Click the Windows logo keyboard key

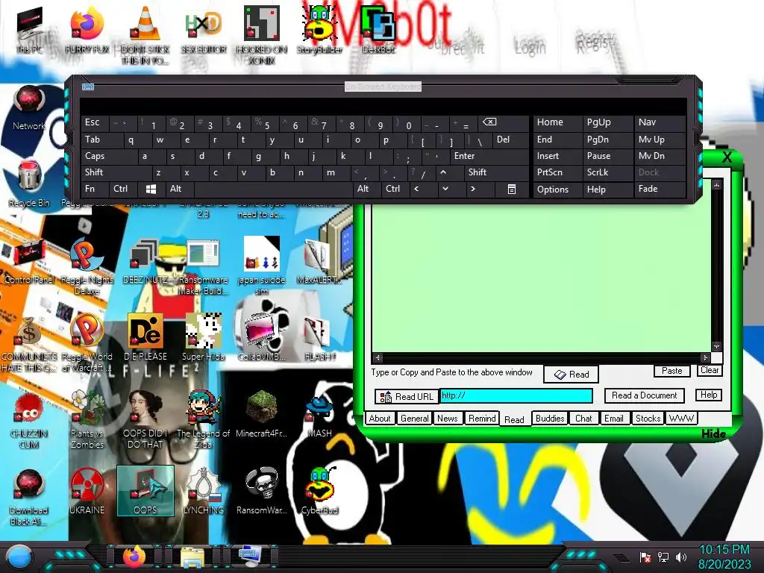coord(151,189)
